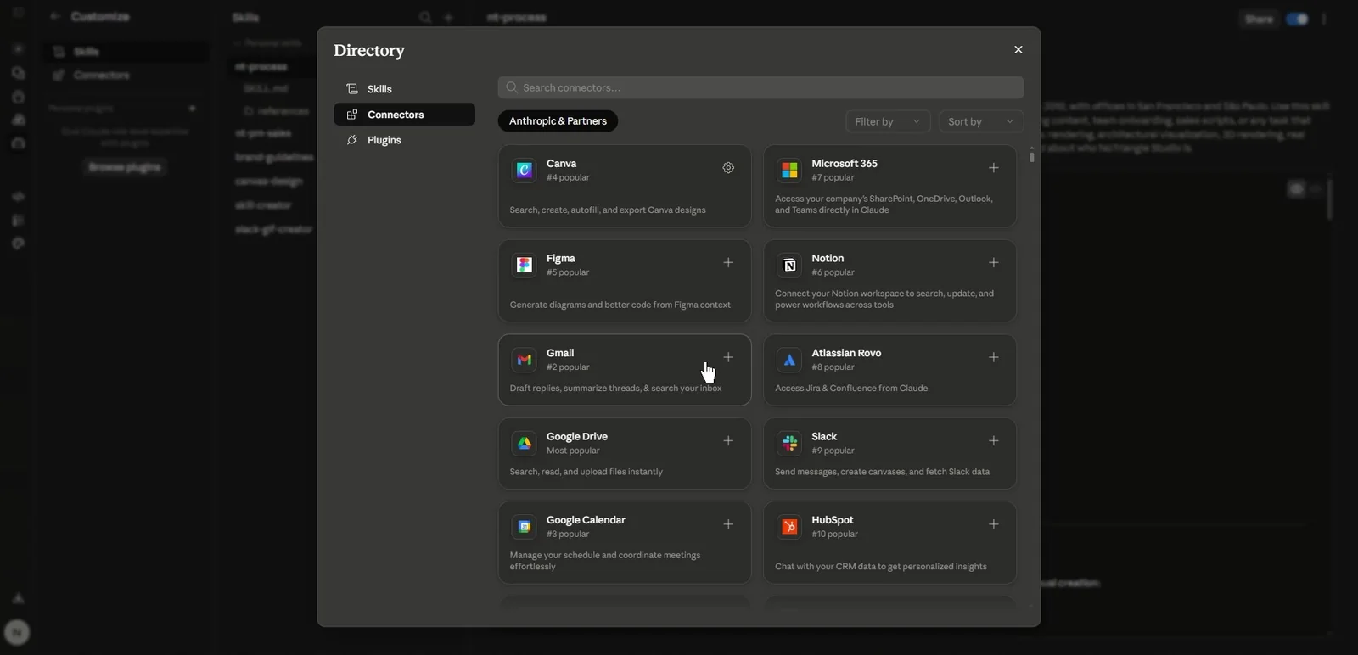The width and height of the screenshot is (1358, 655).
Task: Select the Connectors tab in Directory
Action: click(404, 115)
